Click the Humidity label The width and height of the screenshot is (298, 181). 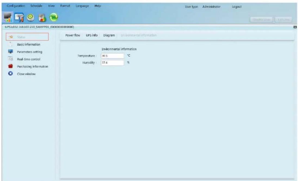pos(89,63)
